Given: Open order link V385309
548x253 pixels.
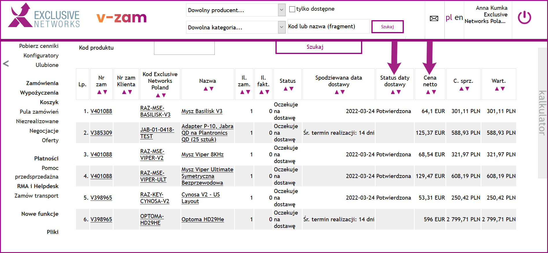Looking at the screenshot, I should (101, 133).
